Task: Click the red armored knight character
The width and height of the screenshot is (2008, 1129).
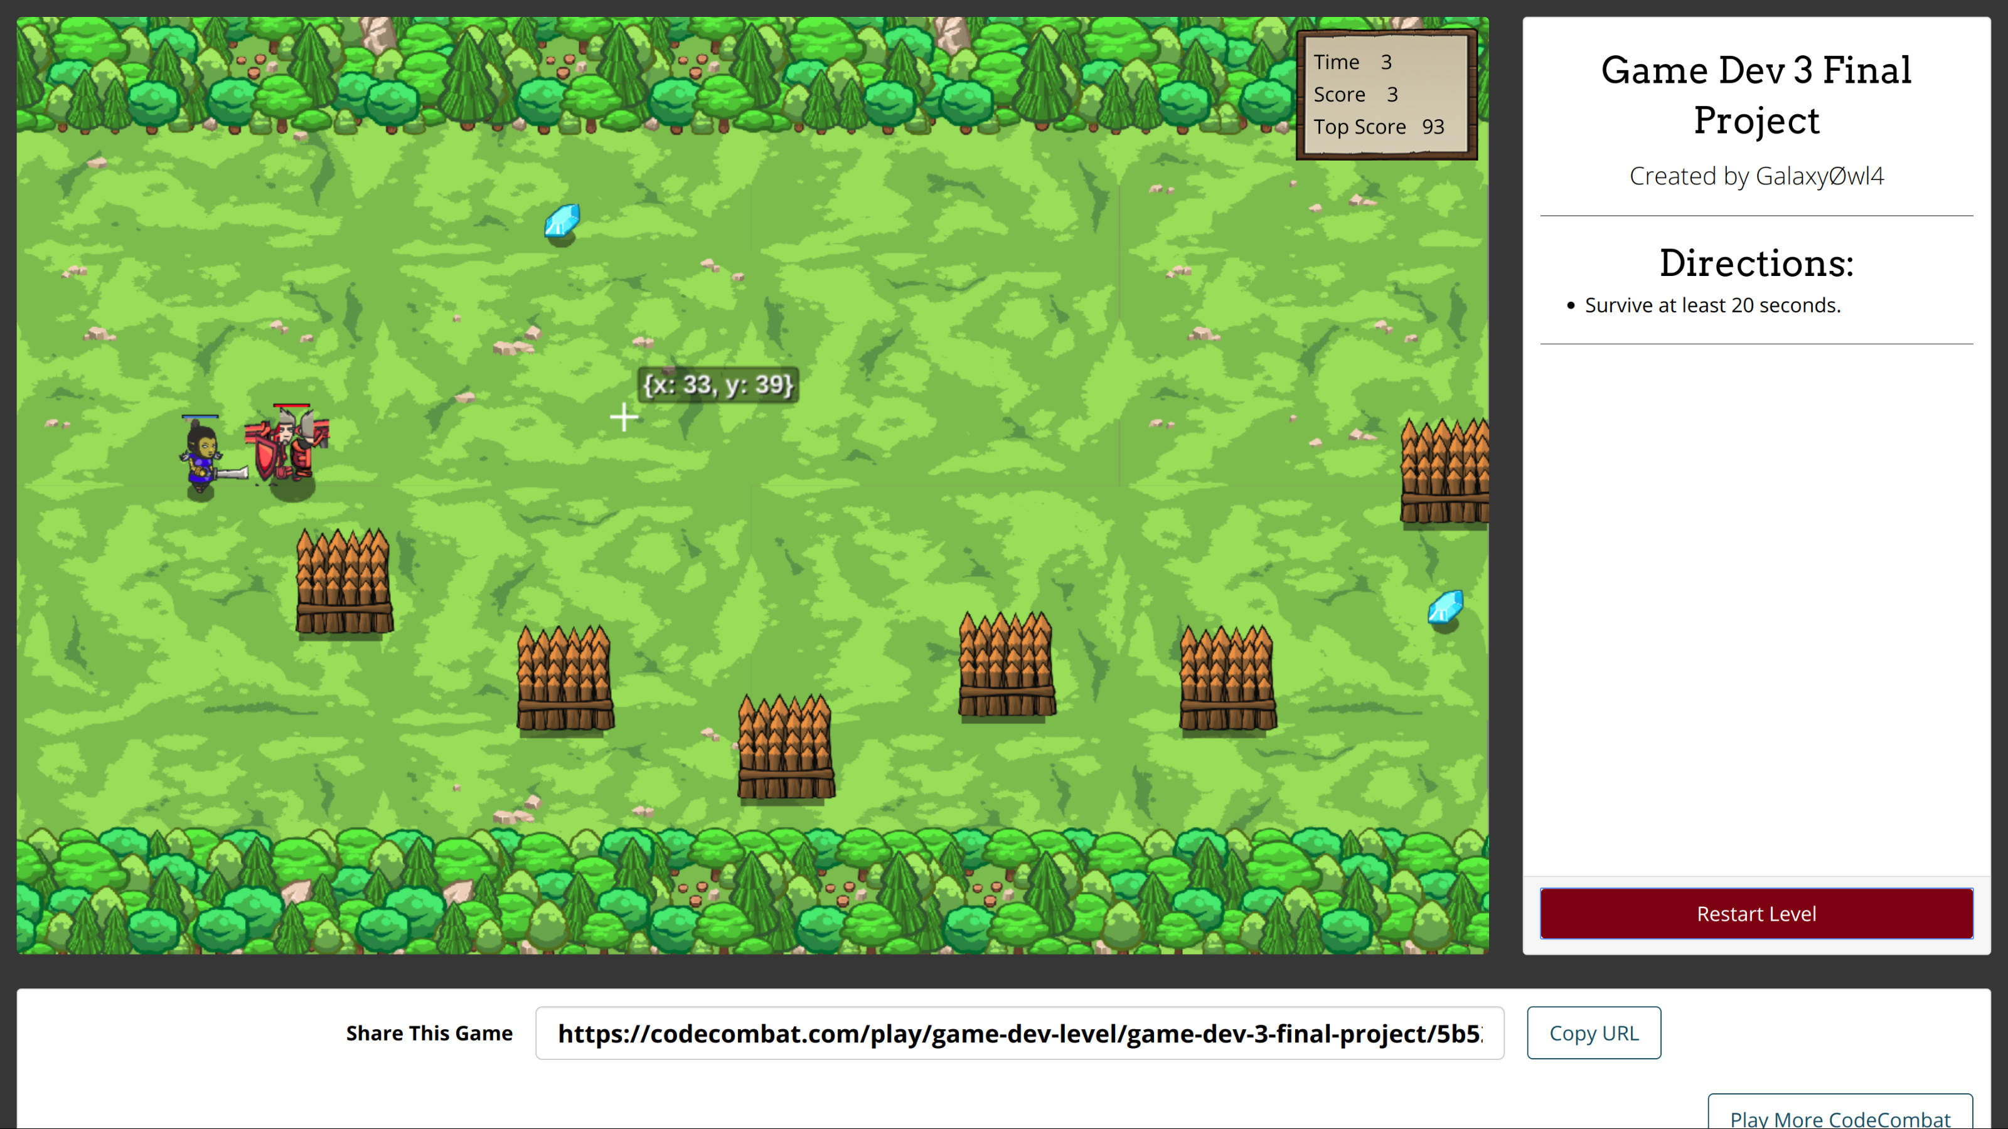Action: [287, 450]
